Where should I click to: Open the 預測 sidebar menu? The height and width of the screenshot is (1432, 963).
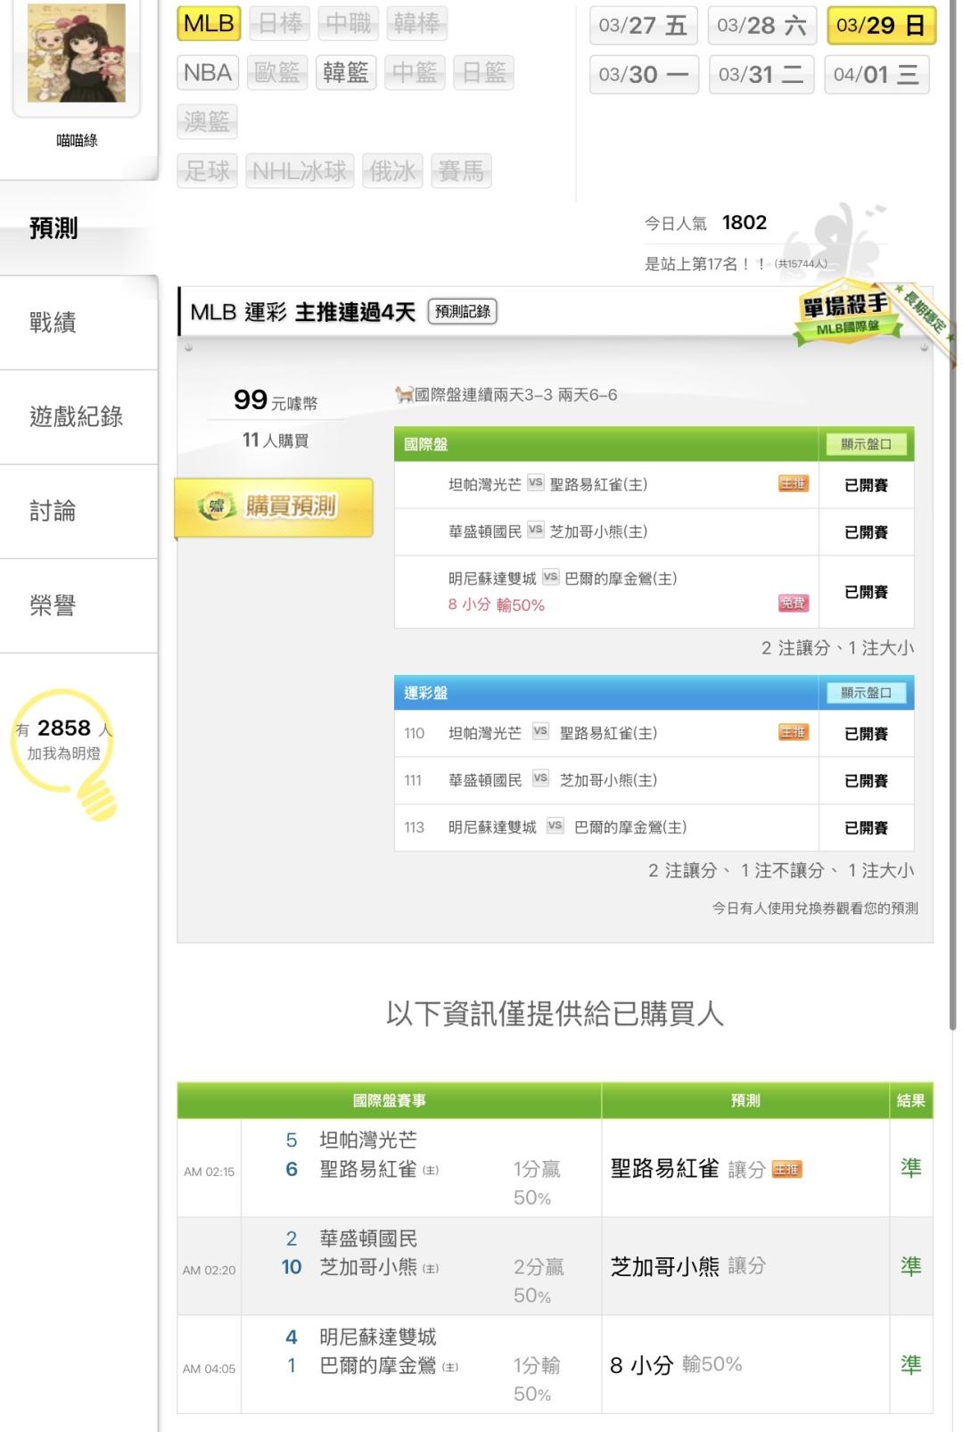click(x=78, y=228)
